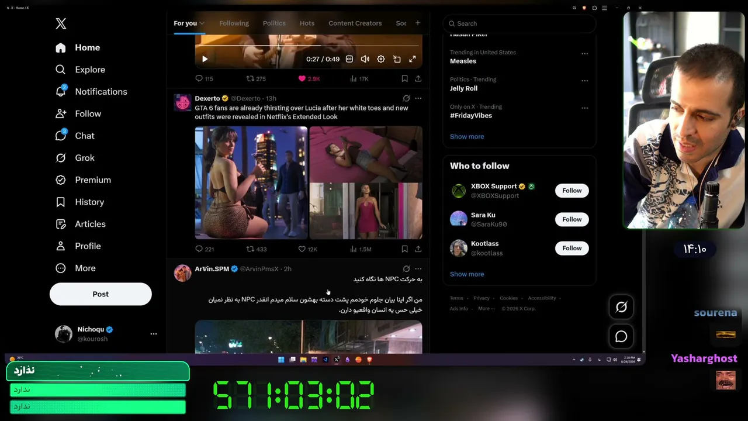Viewport: 748px width, 421px height.
Task: Play the video in the top post
Action: [x=205, y=59]
